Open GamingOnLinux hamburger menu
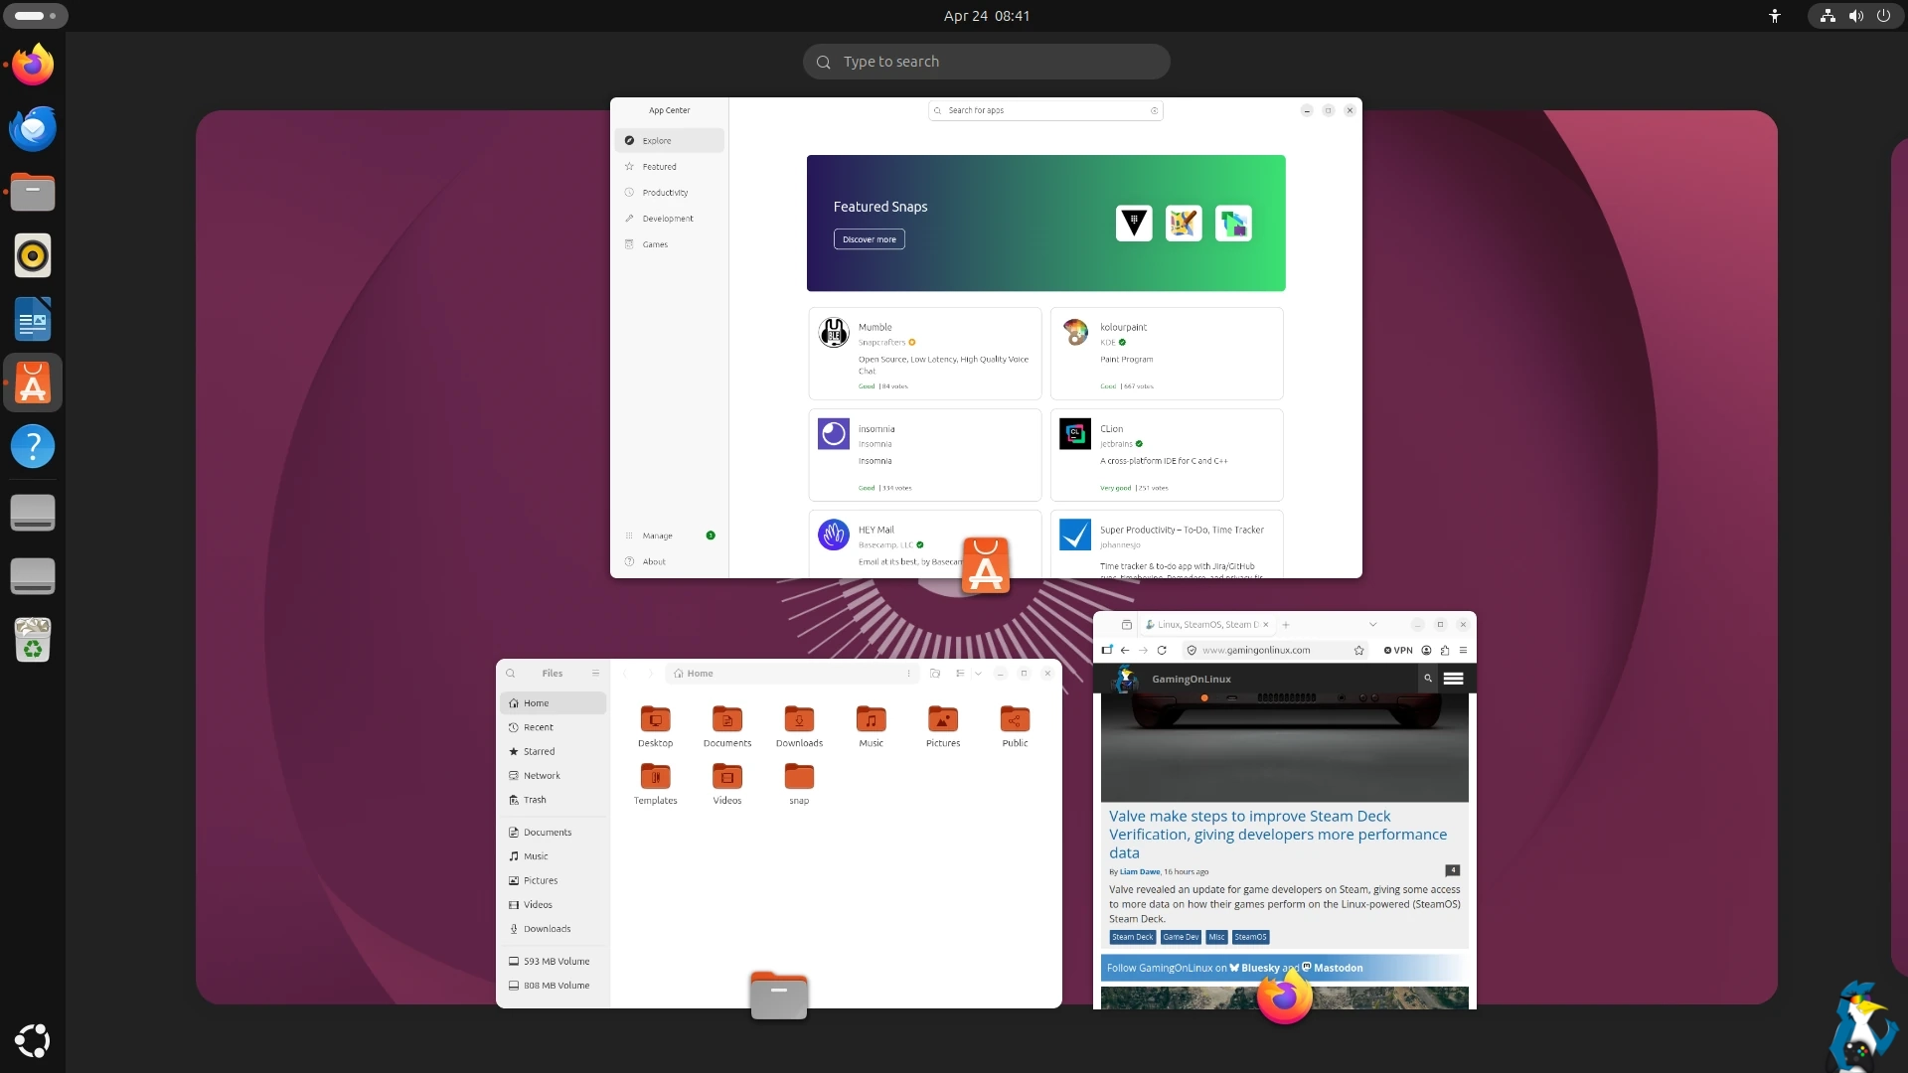Image resolution: width=1908 pixels, height=1073 pixels. (1453, 679)
